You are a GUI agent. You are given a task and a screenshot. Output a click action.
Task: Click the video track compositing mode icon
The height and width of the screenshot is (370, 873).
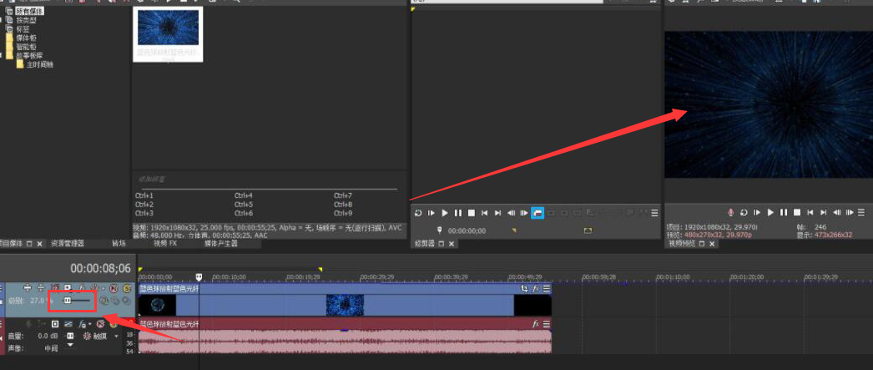(103, 301)
